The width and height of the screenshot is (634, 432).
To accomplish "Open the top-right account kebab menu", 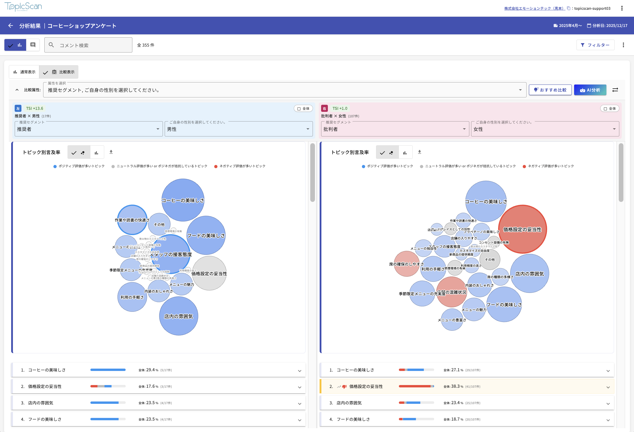I will coord(622,8).
